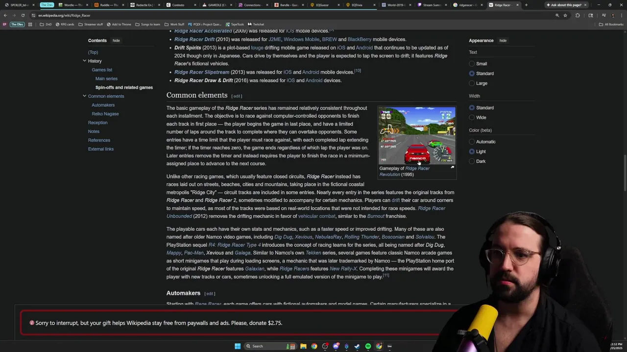Image resolution: width=627 pixels, height=352 pixels.
Task: Open the RPG cards bookmarks folder
Action: [65, 24]
